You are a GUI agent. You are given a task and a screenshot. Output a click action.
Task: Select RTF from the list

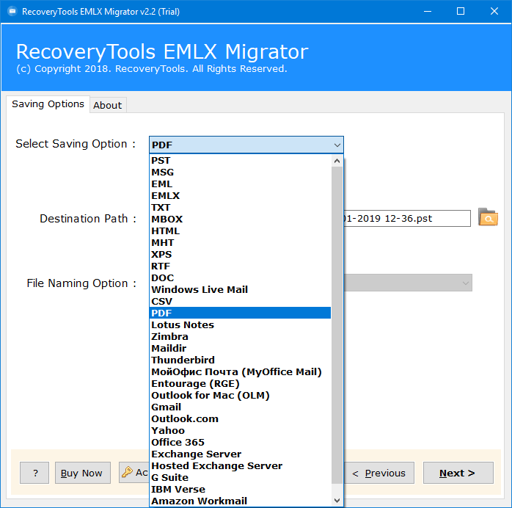(x=240, y=266)
